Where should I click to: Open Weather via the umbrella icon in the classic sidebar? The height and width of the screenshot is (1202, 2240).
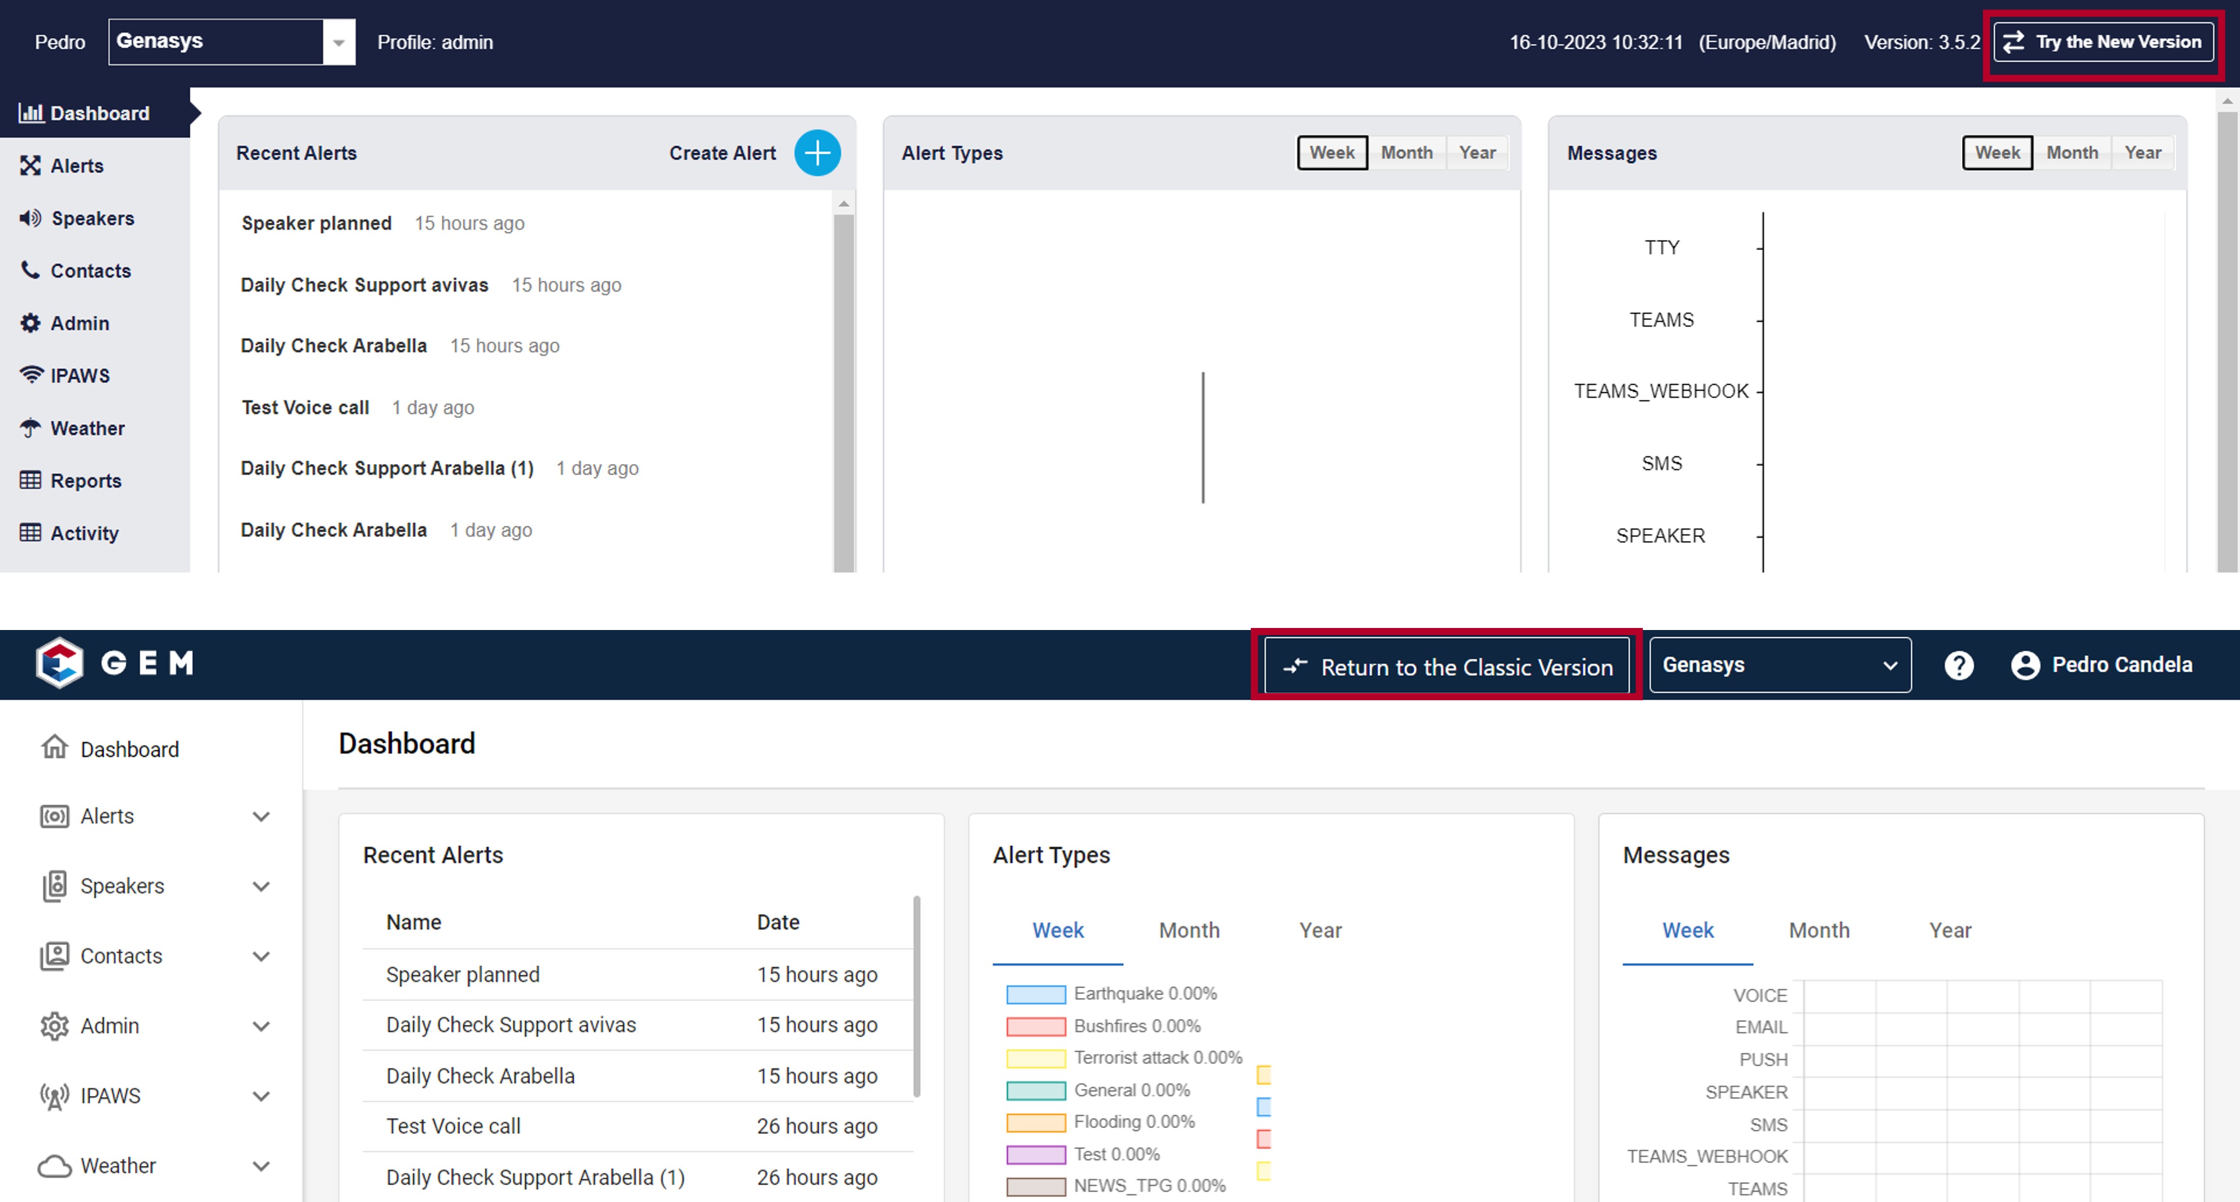pos(31,427)
